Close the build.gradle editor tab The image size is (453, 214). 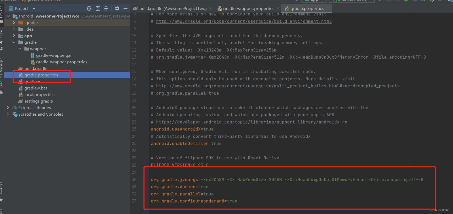tap(210, 8)
